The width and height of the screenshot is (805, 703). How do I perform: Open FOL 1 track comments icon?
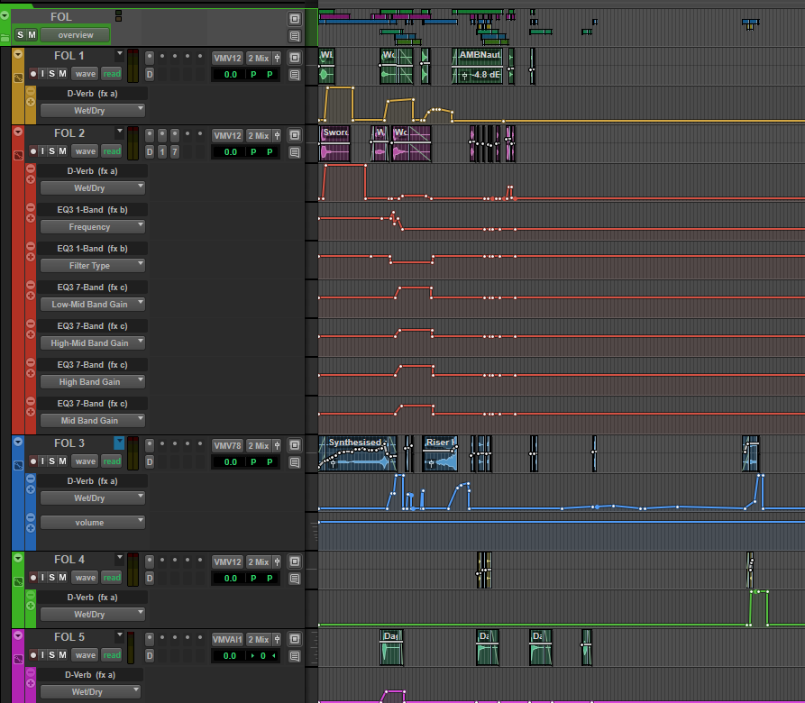tap(294, 75)
